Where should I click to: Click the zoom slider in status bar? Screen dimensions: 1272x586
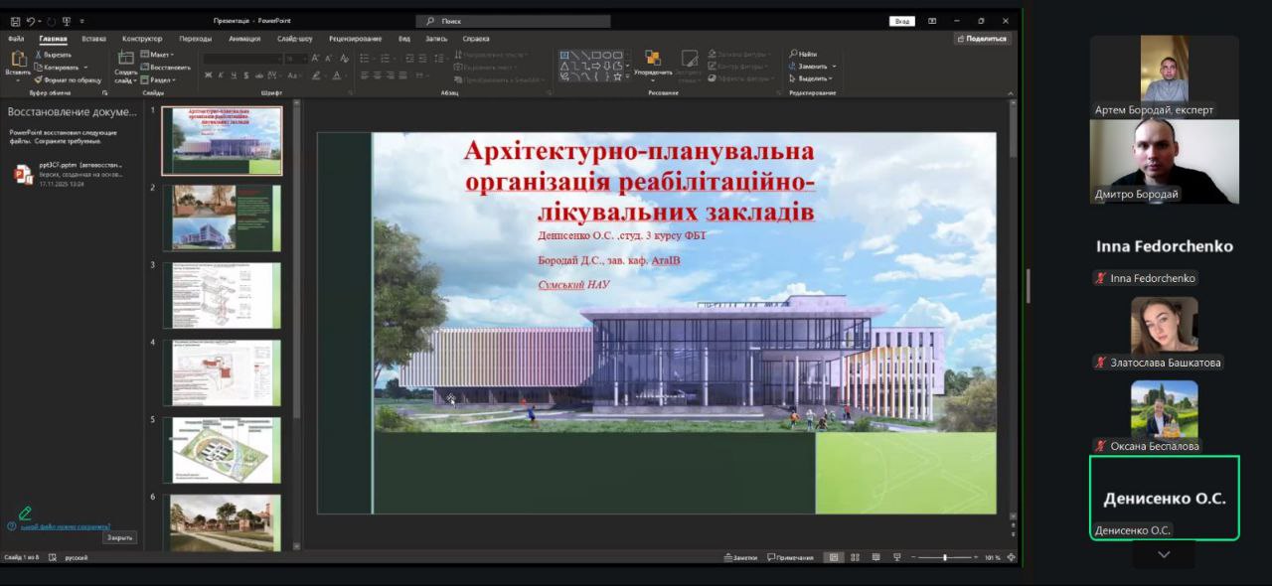coord(944,557)
